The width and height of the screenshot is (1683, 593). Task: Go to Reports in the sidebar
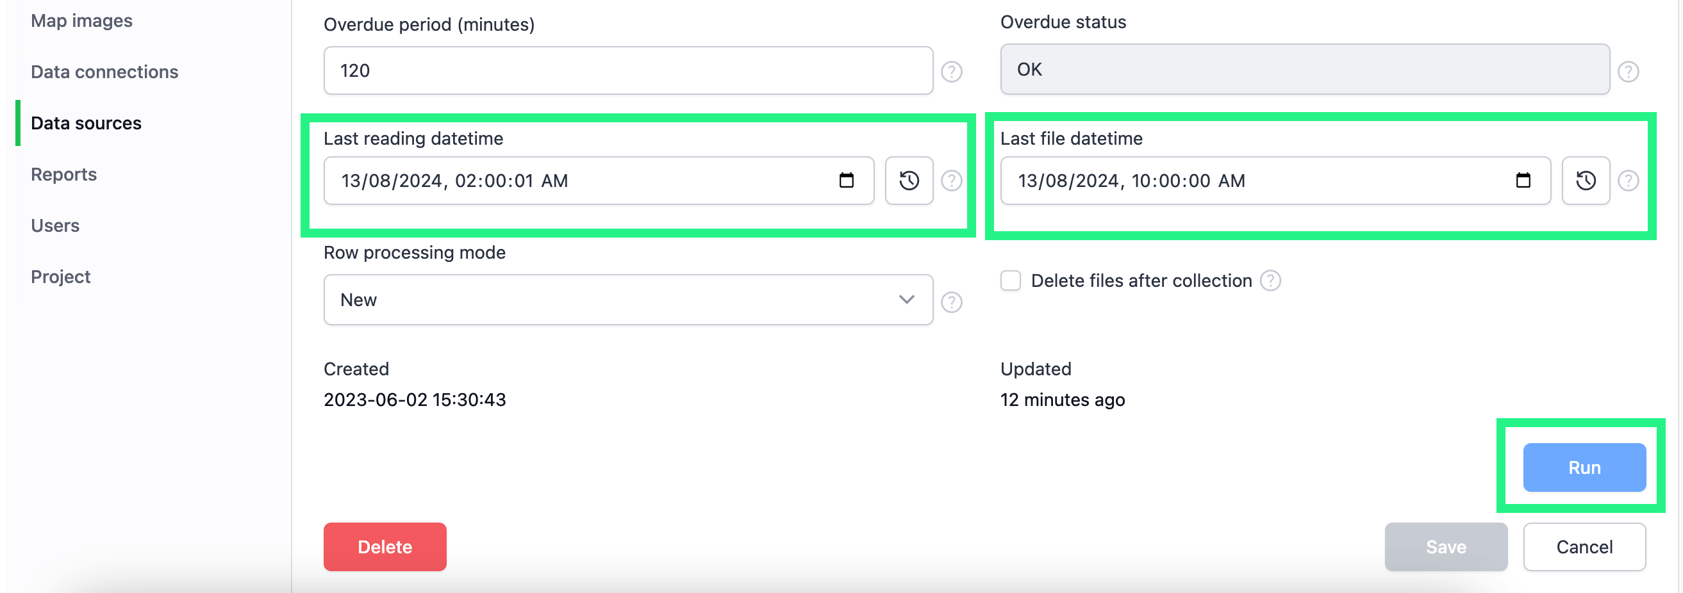coord(63,174)
